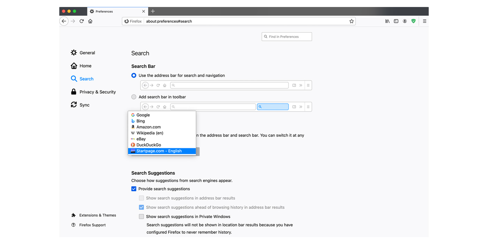Switch to the General preferences section

click(87, 53)
